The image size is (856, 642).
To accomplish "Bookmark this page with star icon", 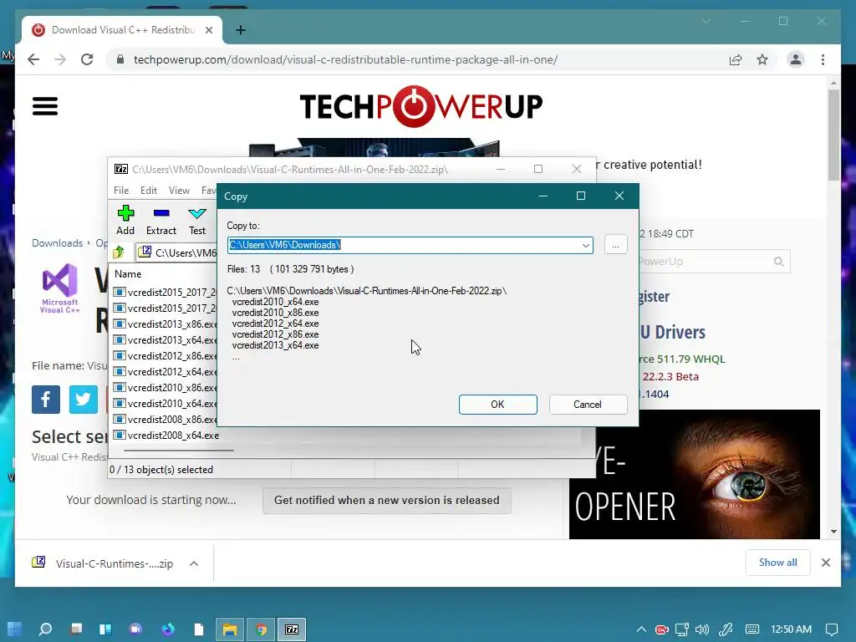I will pos(762,59).
